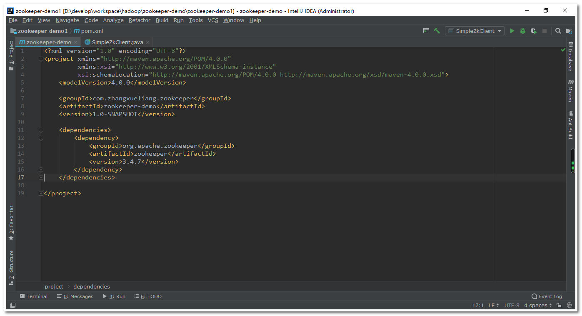Click fold end marker at line 19

click(x=41, y=193)
